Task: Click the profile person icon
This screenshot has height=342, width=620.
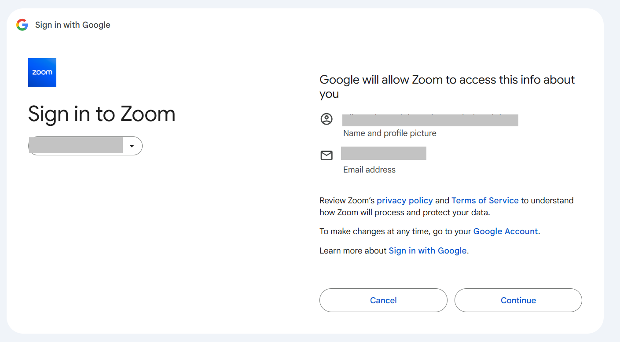Action: coord(327,119)
